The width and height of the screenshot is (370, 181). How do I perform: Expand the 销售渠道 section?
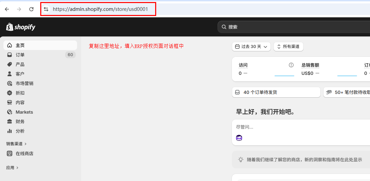(16, 144)
